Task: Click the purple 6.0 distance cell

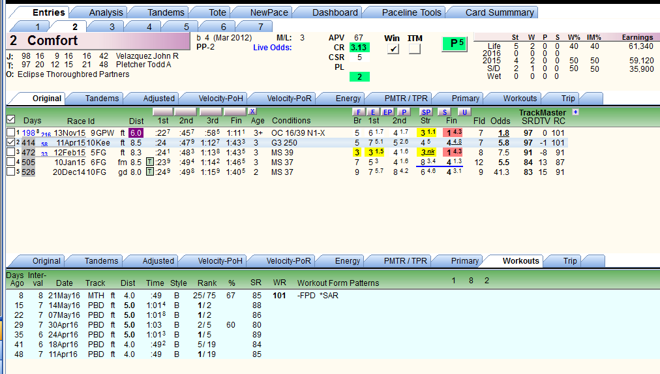Action: (x=136, y=132)
